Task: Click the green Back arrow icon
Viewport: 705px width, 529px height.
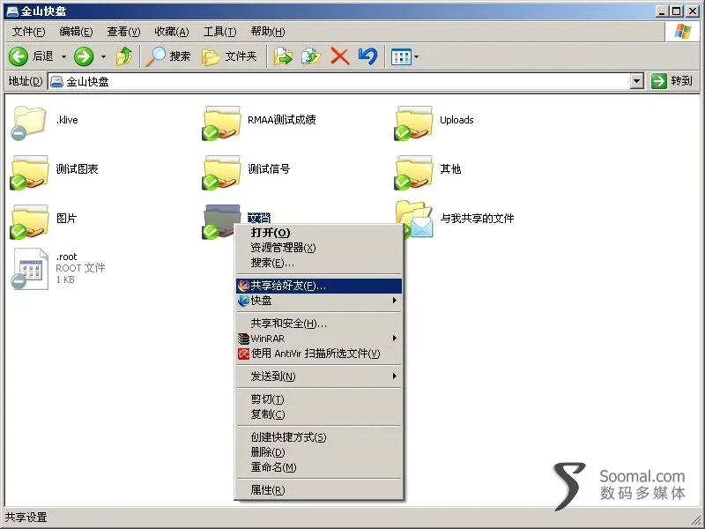Action: [19, 56]
